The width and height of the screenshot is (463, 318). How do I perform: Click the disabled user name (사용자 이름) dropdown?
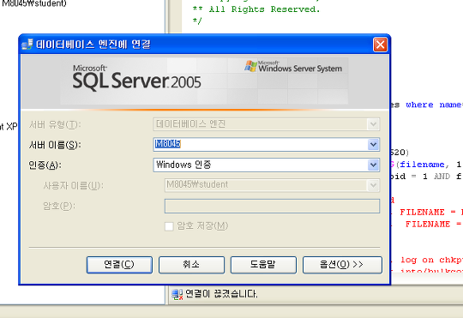272,185
